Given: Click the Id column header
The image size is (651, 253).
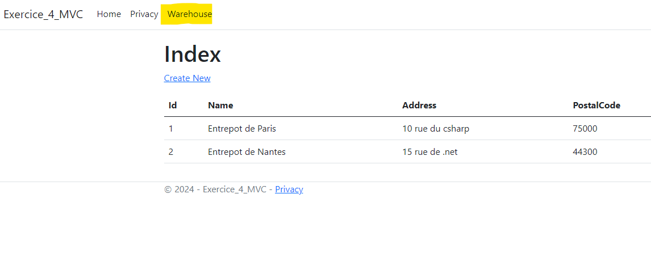Looking at the screenshot, I should click(173, 106).
